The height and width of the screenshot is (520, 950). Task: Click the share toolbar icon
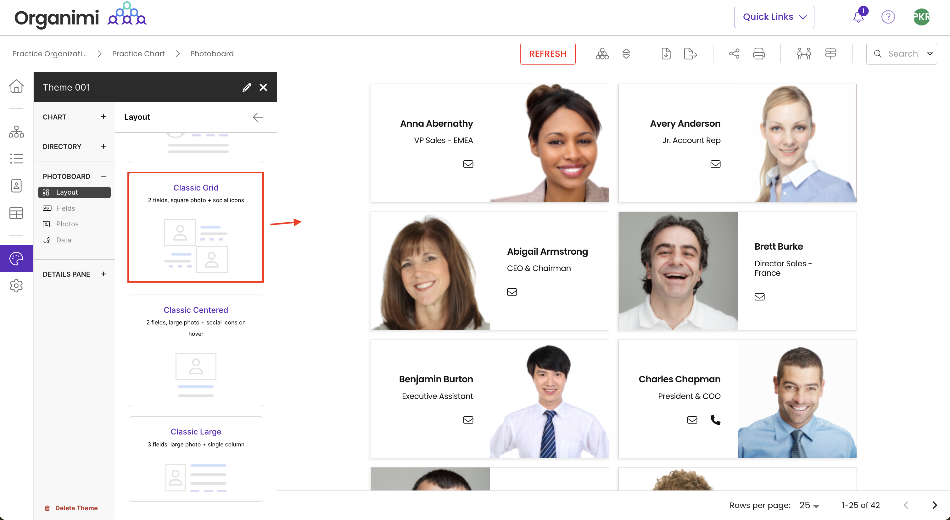734,54
